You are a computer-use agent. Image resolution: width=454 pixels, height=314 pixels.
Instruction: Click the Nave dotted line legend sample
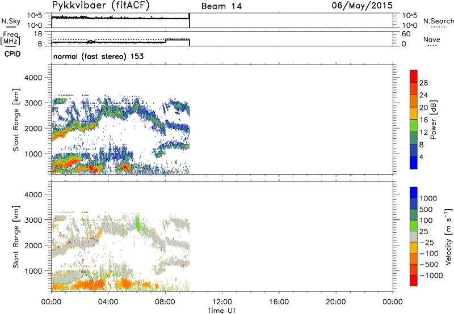(432, 46)
